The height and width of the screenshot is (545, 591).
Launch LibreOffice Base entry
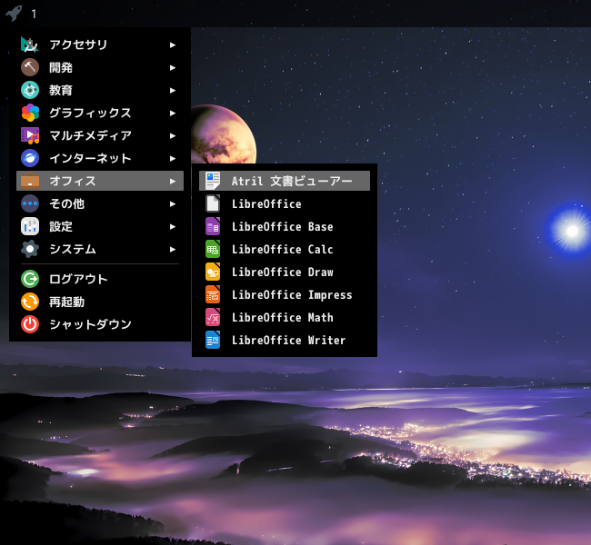click(x=285, y=226)
